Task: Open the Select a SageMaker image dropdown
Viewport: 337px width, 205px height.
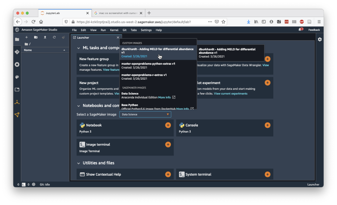Action: point(145,114)
